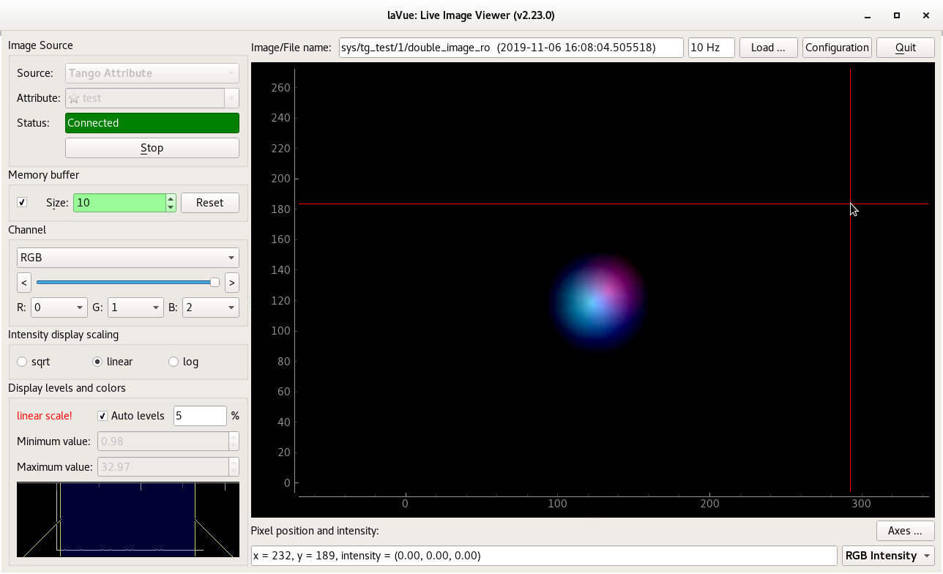943x574 pixels.
Task: Select the right channel arrow button
Action: (231, 282)
